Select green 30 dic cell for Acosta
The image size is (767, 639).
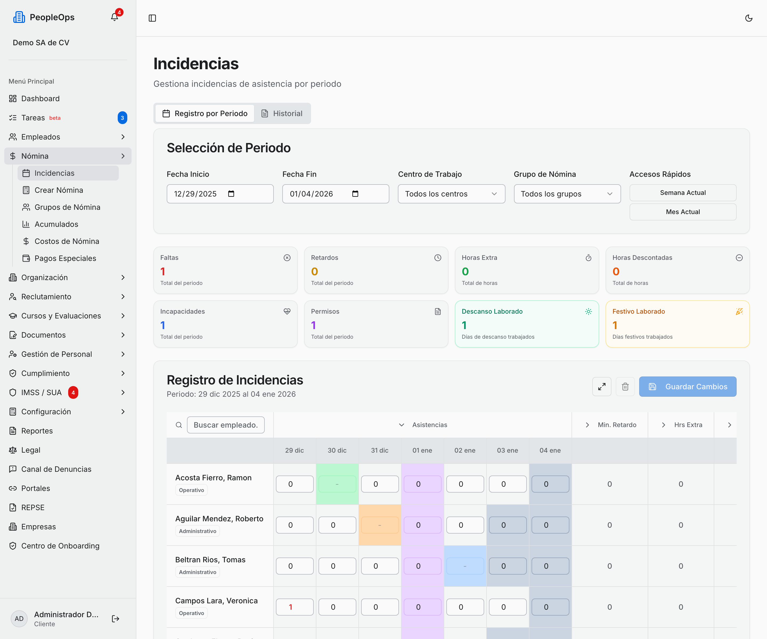tap(337, 484)
